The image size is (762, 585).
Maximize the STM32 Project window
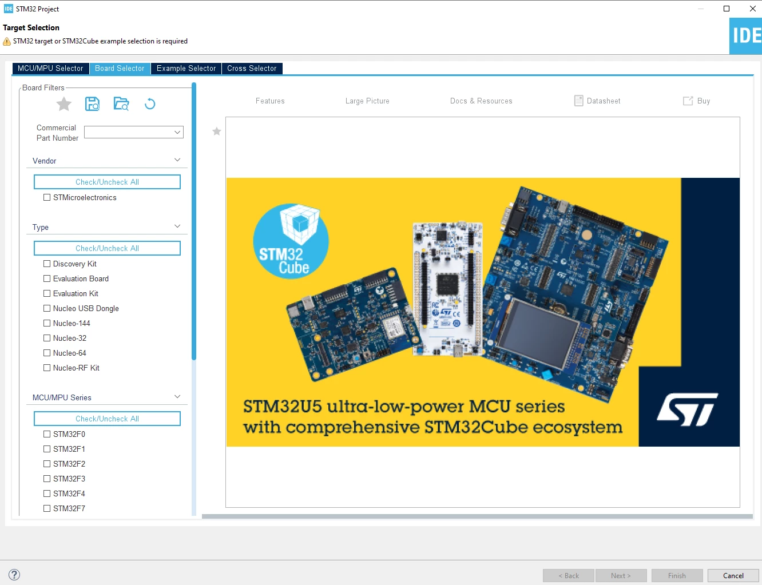point(727,9)
